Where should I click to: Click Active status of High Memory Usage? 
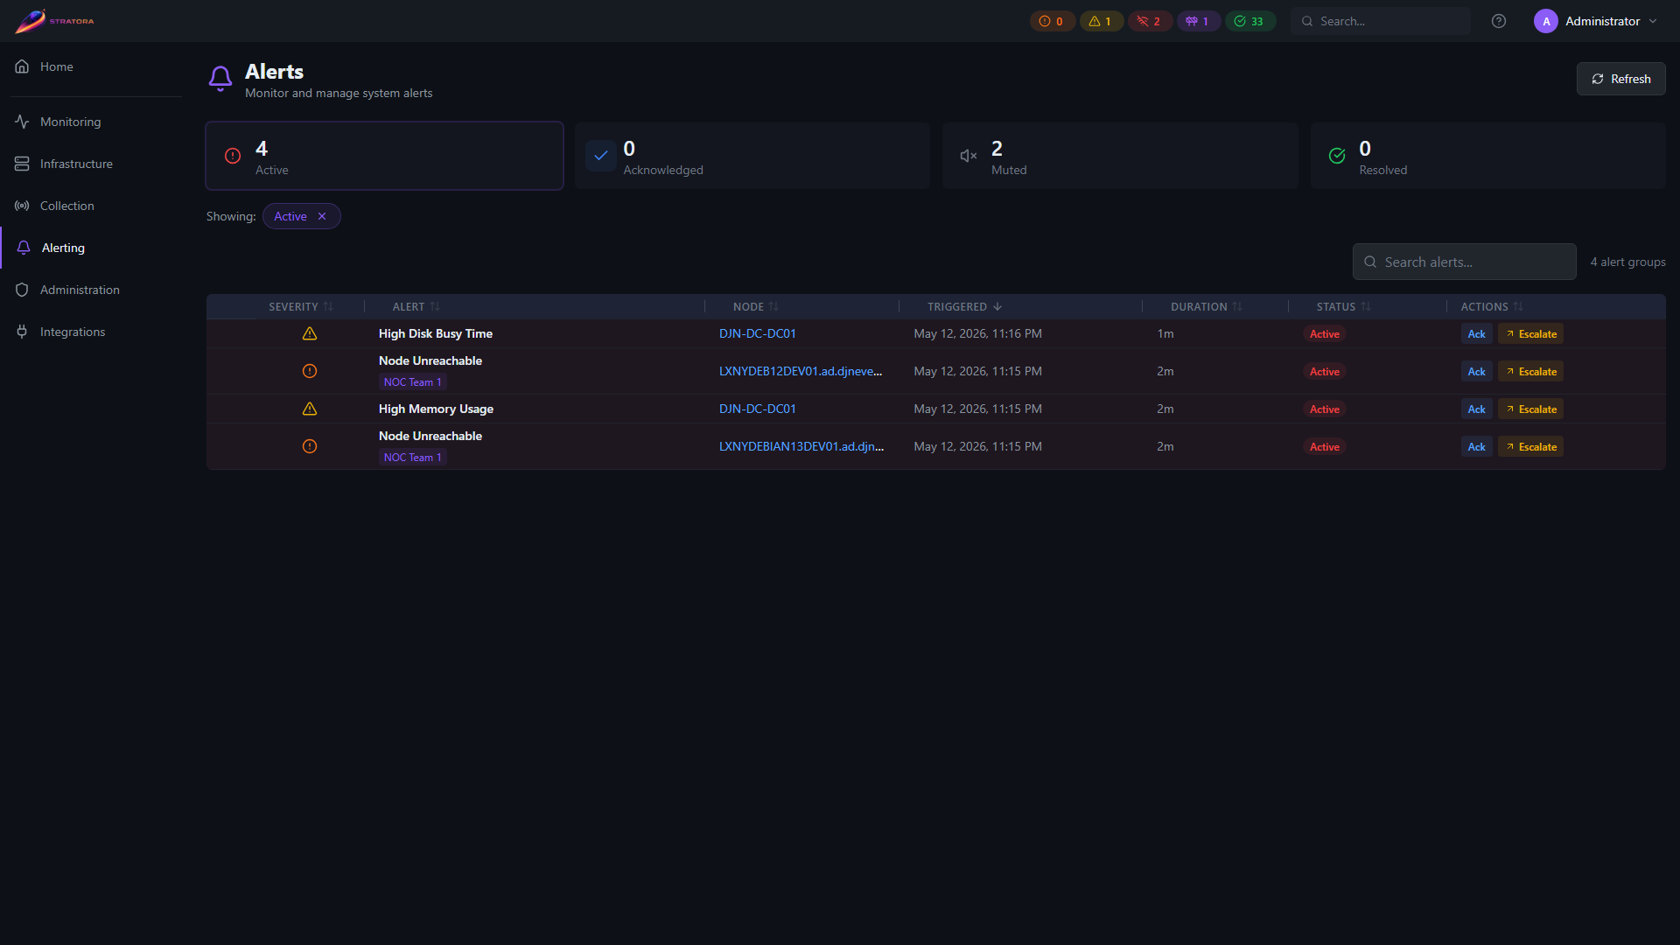[1324, 409]
